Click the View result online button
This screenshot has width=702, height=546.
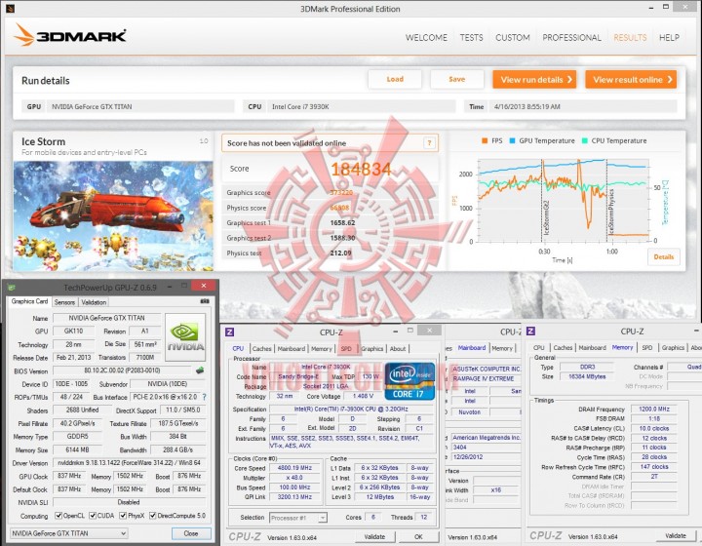(631, 80)
